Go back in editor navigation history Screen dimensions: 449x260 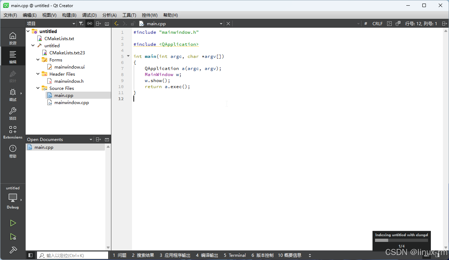(x=116, y=23)
